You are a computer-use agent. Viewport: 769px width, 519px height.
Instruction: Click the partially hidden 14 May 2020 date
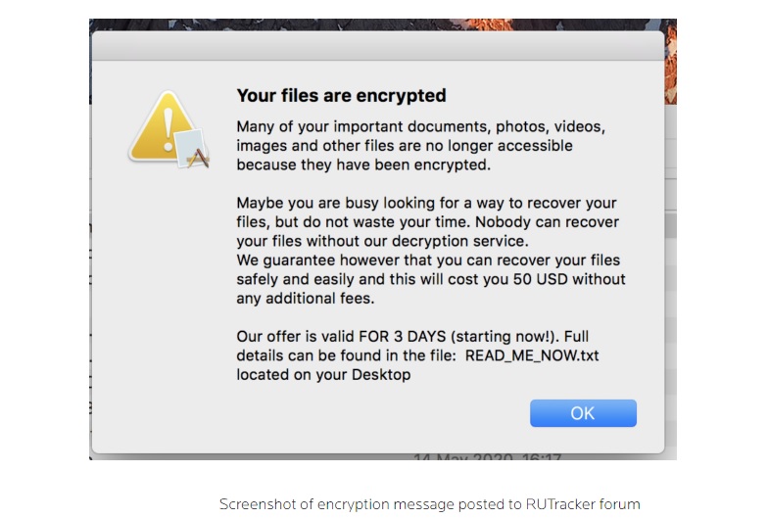487,456
